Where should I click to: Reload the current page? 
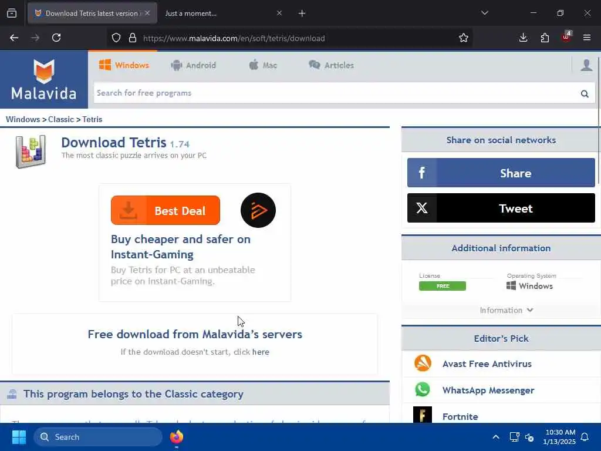point(56,38)
